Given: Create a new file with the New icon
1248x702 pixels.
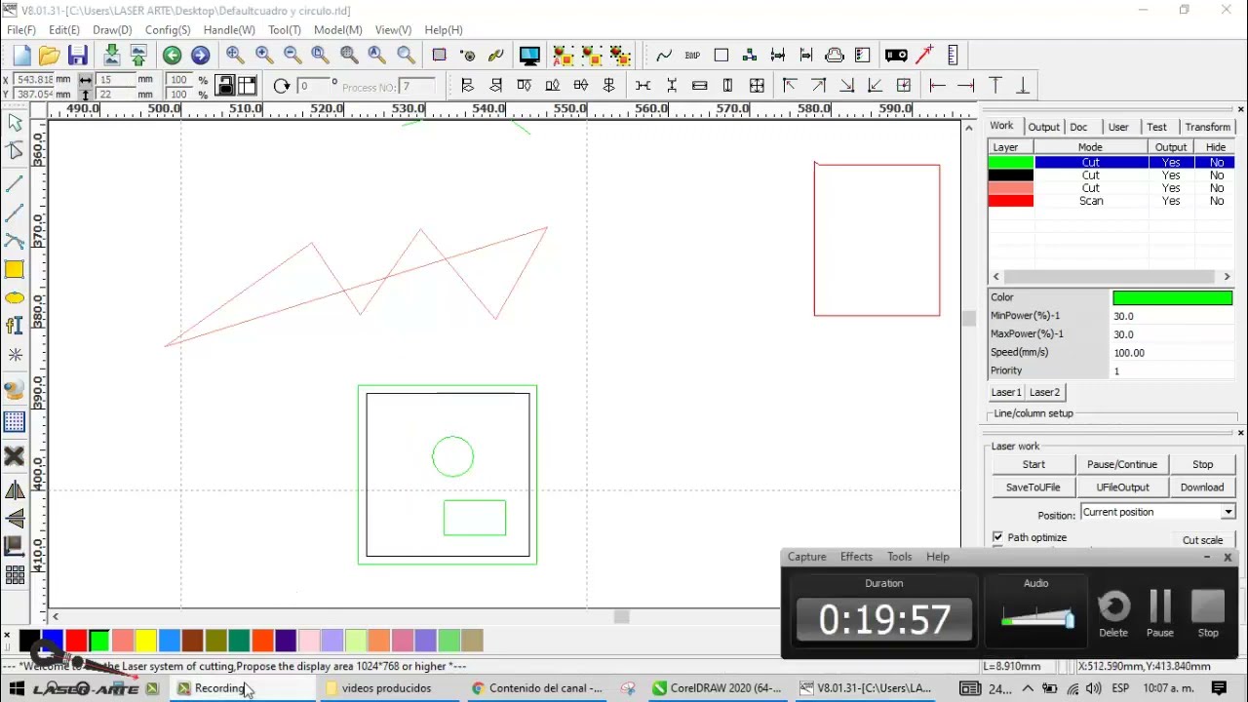Looking at the screenshot, I should click(22, 56).
